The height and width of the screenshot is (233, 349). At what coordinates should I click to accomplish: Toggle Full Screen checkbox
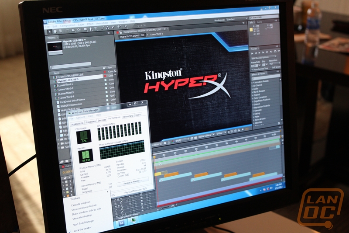(x=270, y=68)
